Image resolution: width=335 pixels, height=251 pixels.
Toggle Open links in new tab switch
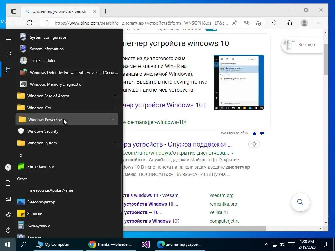point(211,29)
